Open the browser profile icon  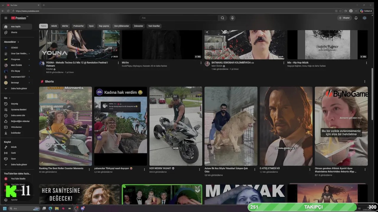tap(351, 11)
